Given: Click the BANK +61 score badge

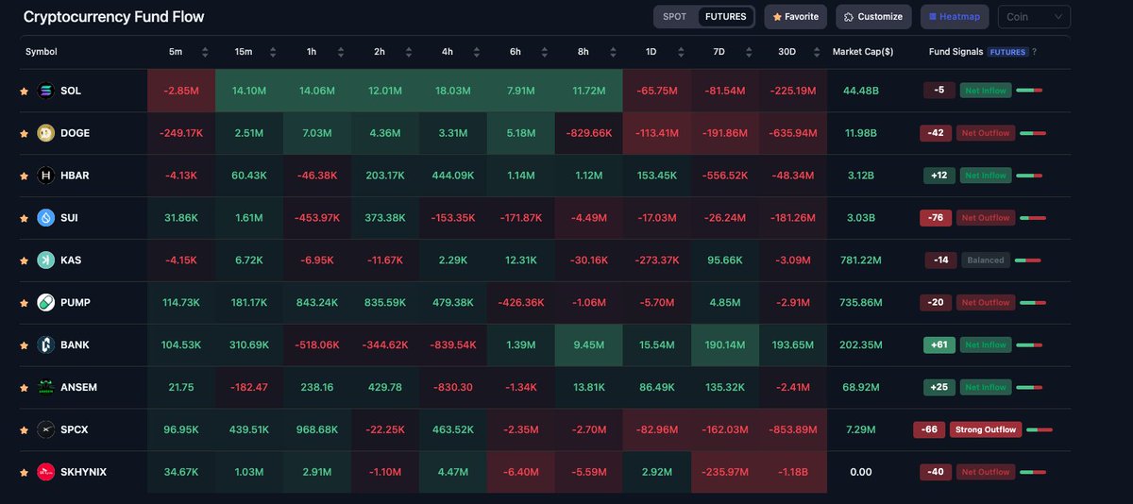Looking at the screenshot, I should coord(939,345).
